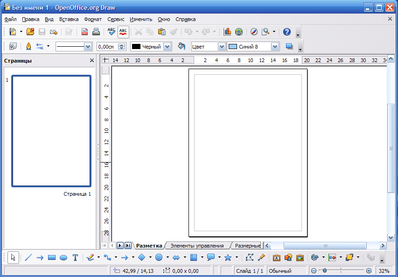Switch to the Элементы управления tab

(197, 246)
